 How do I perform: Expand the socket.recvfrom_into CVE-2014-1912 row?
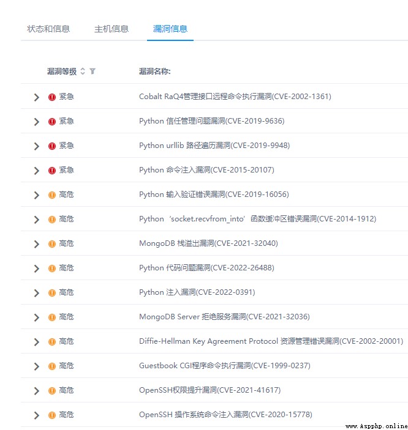coord(37,220)
